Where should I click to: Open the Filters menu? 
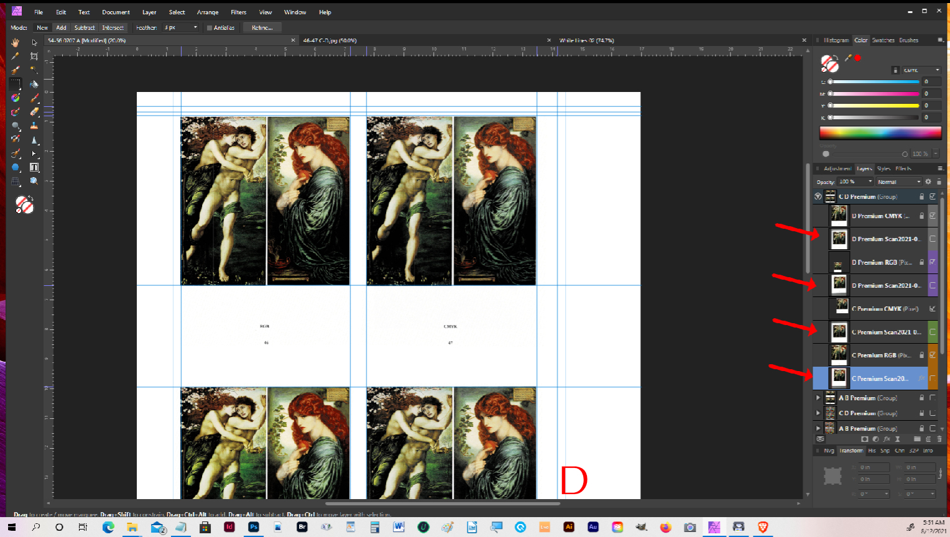[x=238, y=12]
